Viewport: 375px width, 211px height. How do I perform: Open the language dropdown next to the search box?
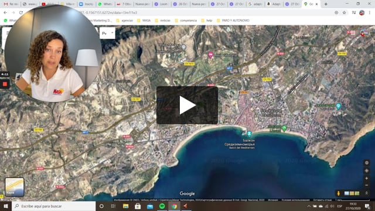point(107,33)
